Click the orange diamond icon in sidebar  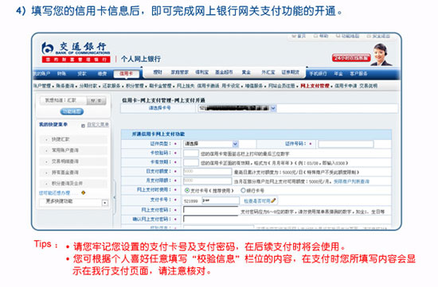click(x=83, y=192)
